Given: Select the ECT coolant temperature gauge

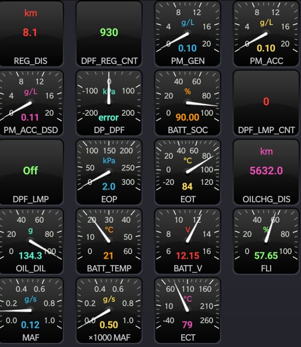Looking at the screenshot, I should (187, 310).
